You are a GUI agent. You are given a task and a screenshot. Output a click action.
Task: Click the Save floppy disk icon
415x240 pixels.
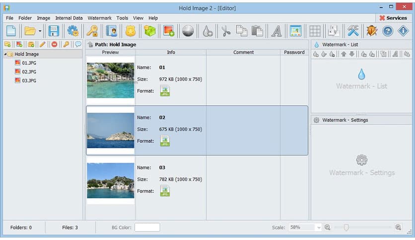(54, 31)
